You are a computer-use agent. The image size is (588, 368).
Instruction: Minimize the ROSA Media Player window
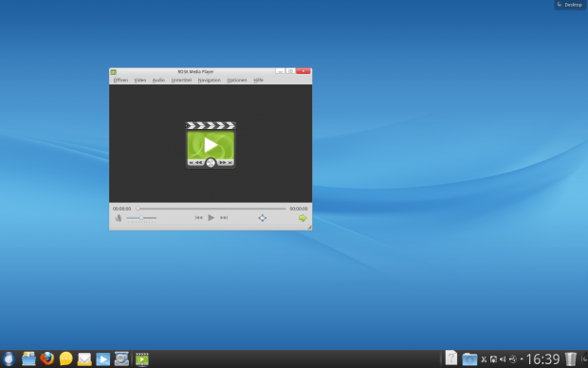[280, 71]
